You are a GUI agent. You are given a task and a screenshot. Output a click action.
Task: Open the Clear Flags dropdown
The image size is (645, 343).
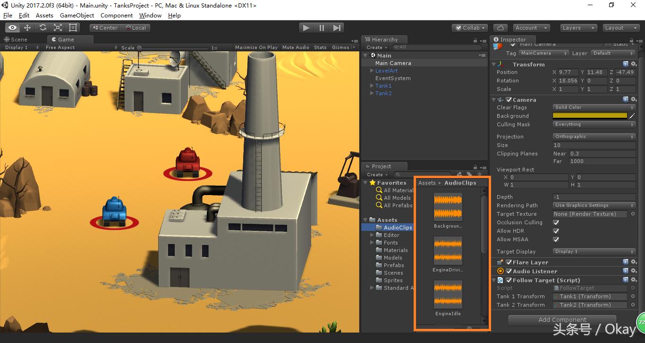[594, 107]
